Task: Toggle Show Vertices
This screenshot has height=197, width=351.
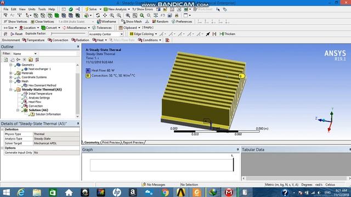Action: tap(15, 22)
